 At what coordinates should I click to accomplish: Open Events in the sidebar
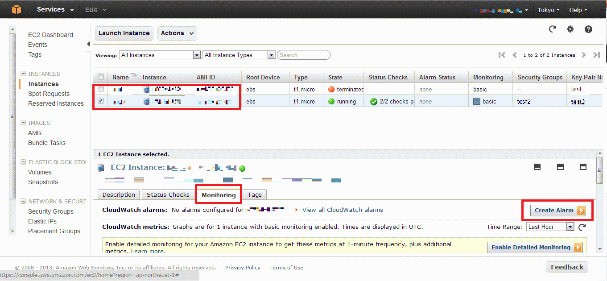(37, 45)
